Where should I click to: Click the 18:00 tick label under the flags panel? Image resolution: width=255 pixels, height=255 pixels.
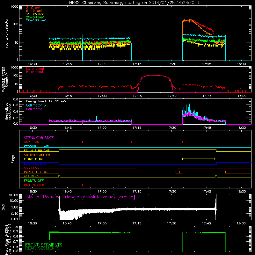(241, 192)
